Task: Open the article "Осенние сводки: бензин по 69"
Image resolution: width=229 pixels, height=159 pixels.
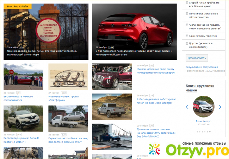Action: (x=42, y=53)
